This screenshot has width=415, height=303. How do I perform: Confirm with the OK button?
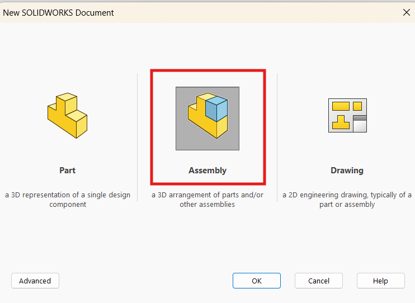pos(257,281)
